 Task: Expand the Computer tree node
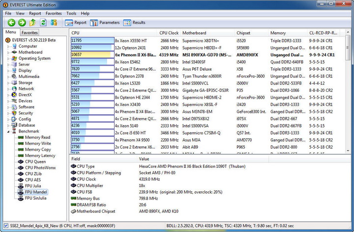[8, 47]
